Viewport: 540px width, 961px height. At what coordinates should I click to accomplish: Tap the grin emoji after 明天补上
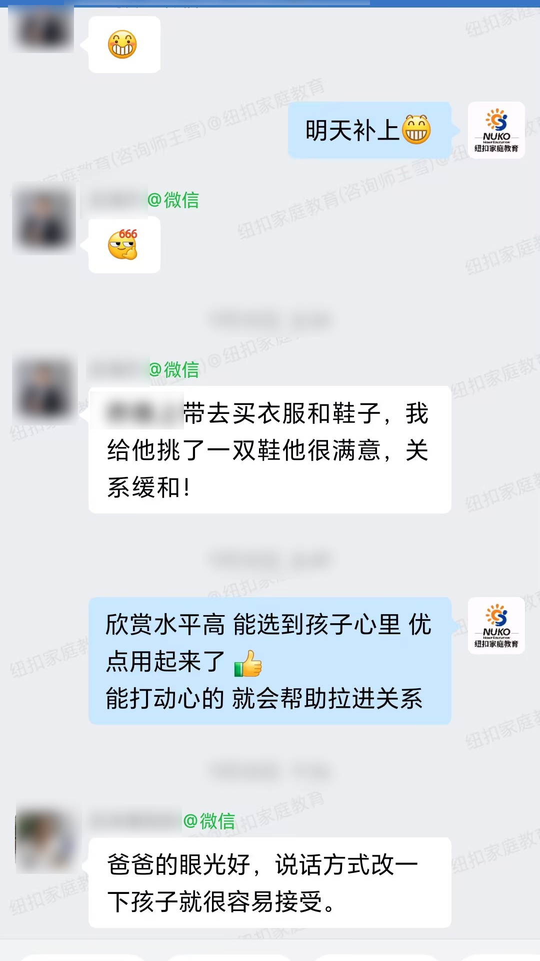416,130
